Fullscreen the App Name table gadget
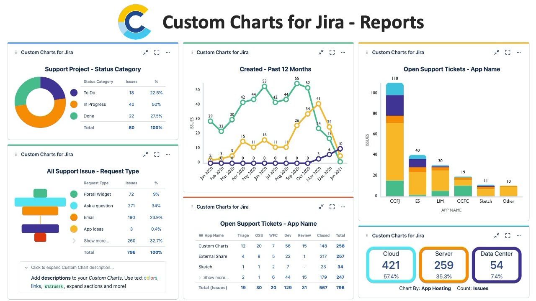 click(x=332, y=207)
